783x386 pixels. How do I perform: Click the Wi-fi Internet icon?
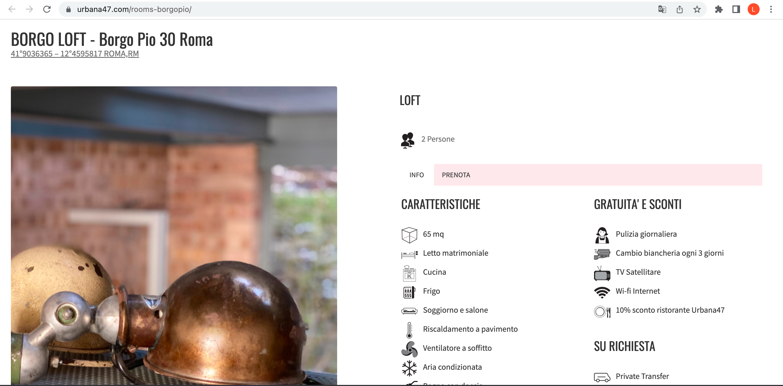click(x=602, y=292)
